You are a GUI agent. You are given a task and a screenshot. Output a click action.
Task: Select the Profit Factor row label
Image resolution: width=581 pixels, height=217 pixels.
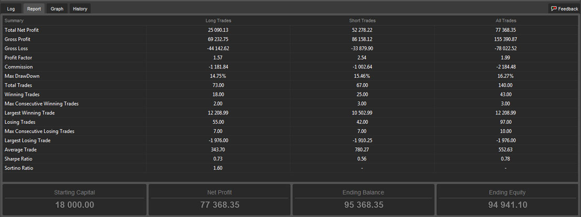click(x=18, y=58)
